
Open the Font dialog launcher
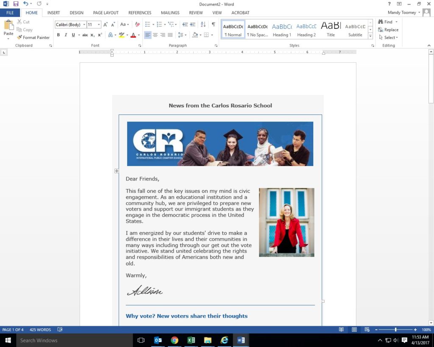click(140, 46)
